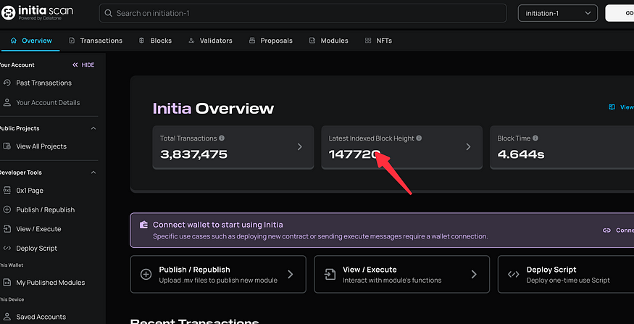Click the total transactions value 3,837,475

coord(193,154)
